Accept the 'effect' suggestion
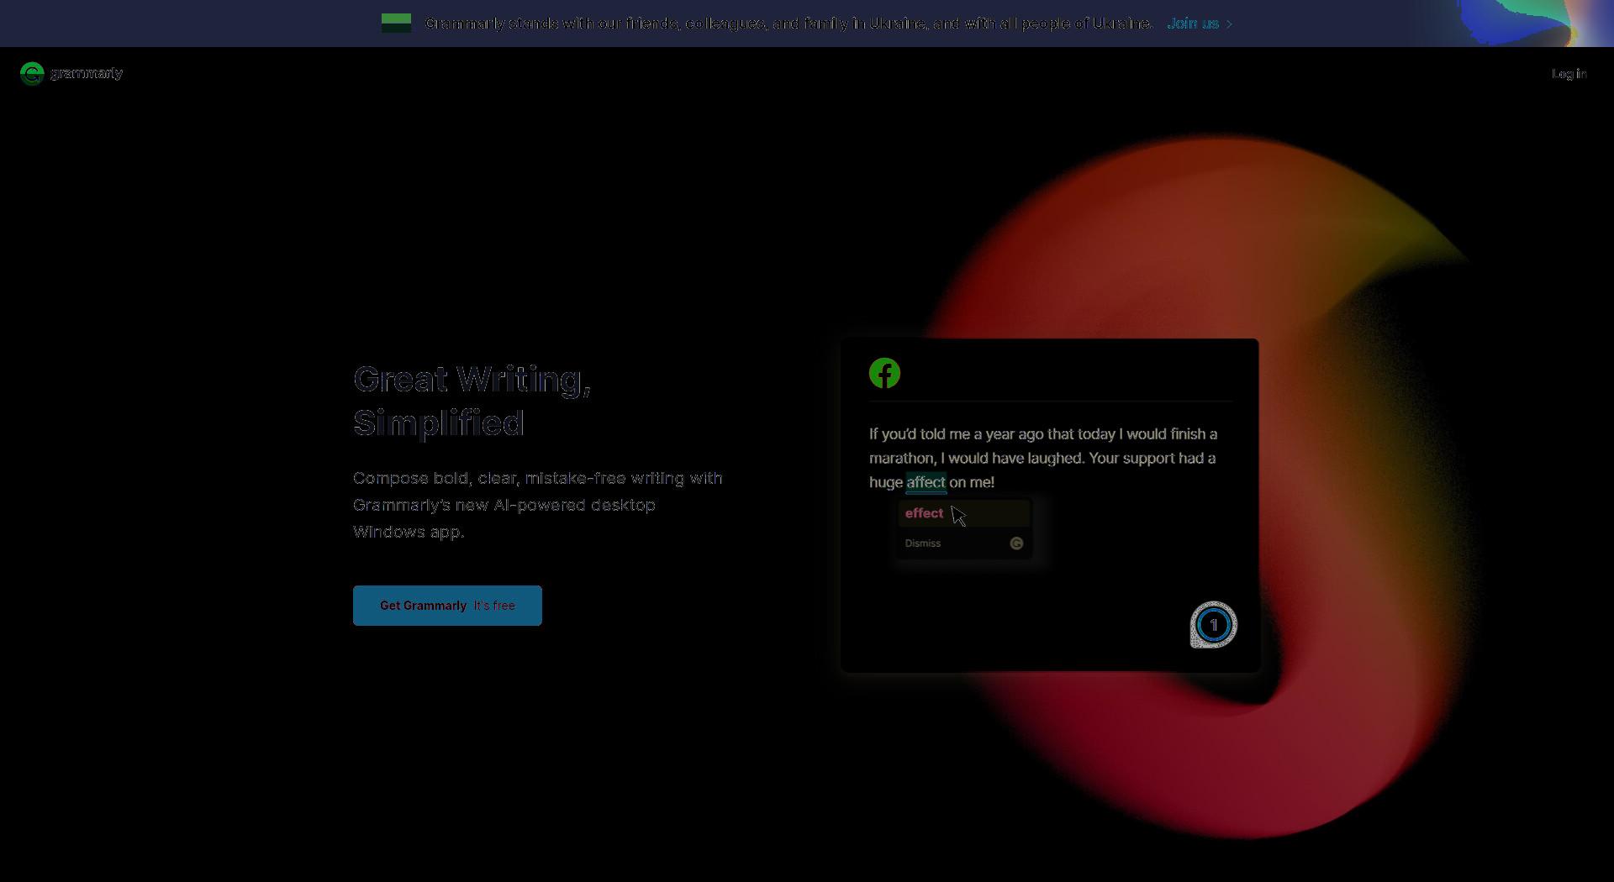Image resolution: width=1614 pixels, height=882 pixels. [x=964, y=513]
